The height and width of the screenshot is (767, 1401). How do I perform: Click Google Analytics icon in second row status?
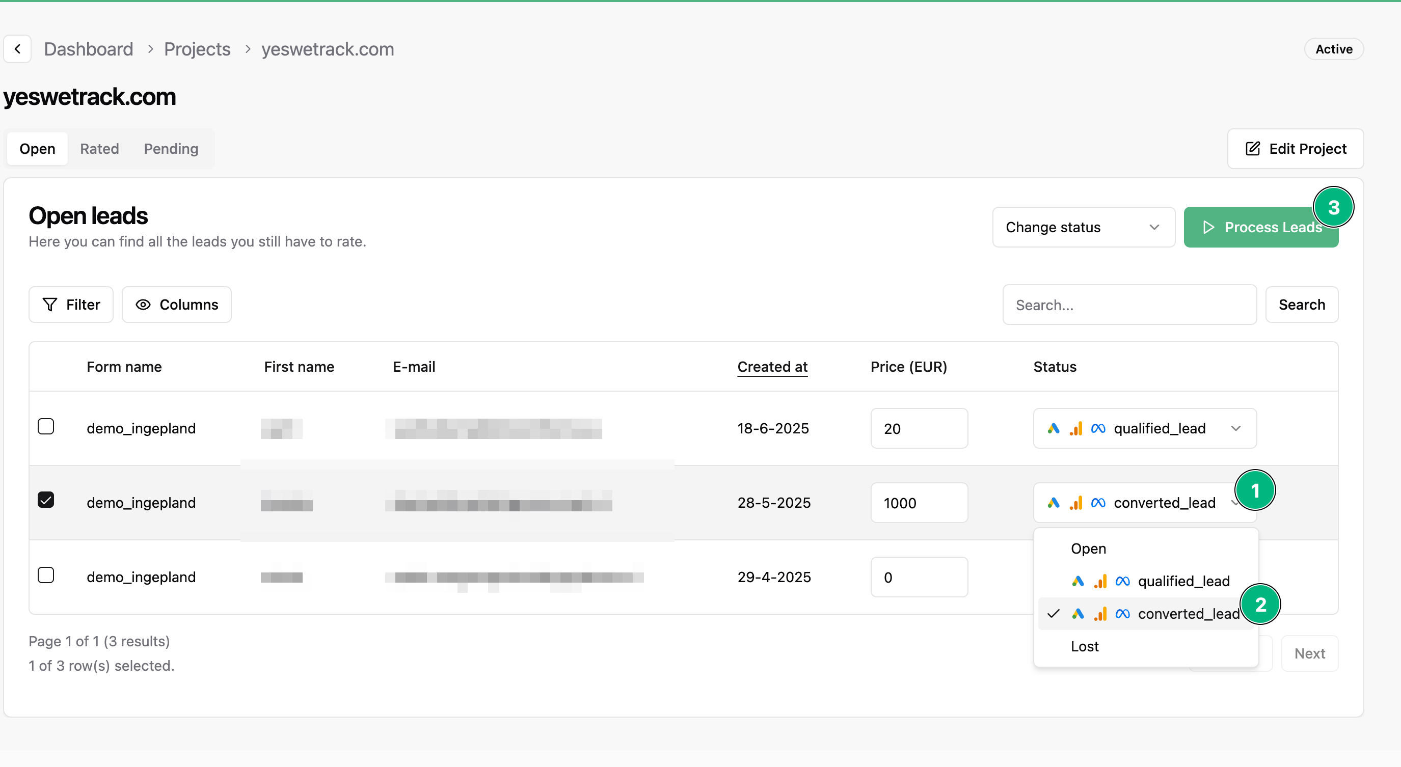pos(1076,503)
